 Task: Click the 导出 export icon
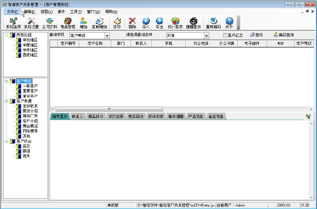pyautogui.click(x=159, y=23)
